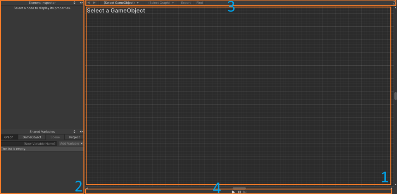The width and height of the screenshot is (397, 194).
Task: Click the Find button in toolbar
Action: (x=200, y=3)
